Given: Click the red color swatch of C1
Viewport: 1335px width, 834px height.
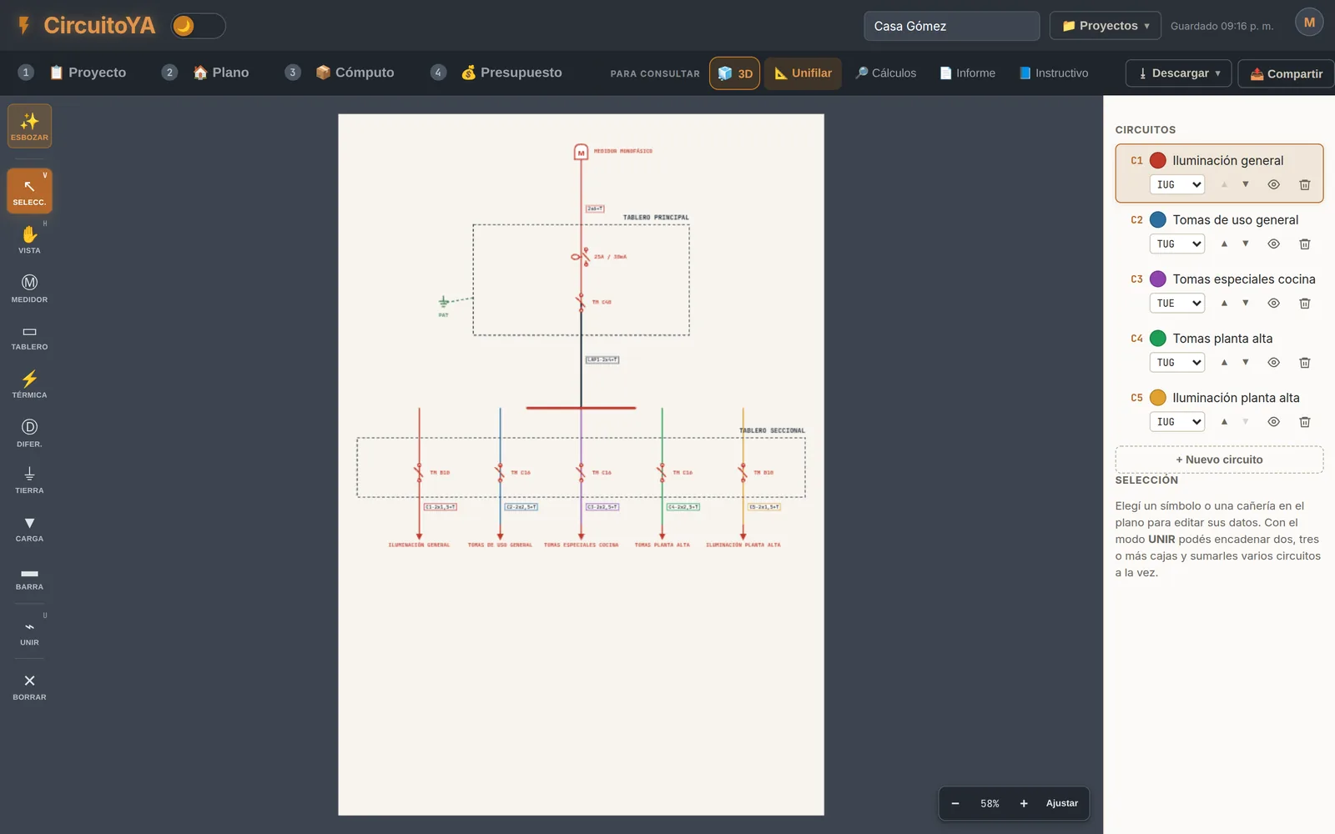Looking at the screenshot, I should click(x=1158, y=160).
